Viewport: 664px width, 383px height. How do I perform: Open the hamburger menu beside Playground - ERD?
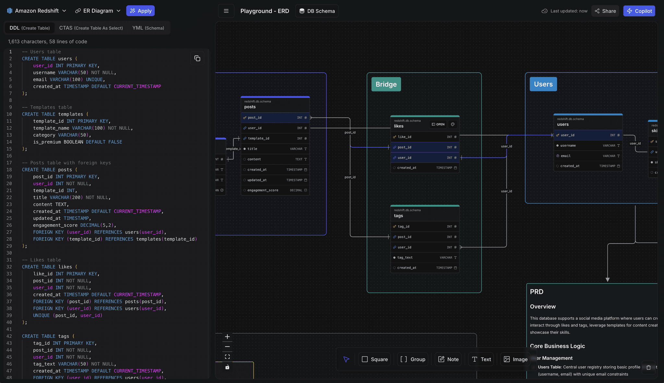pos(226,11)
